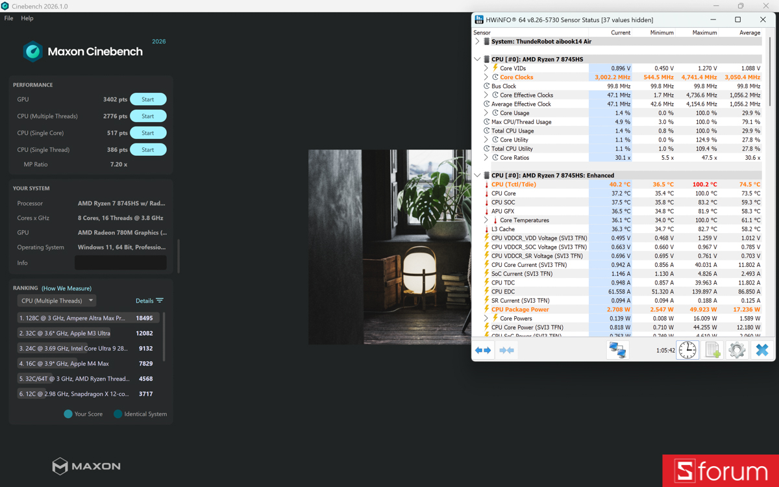
Task: Click the Cinebench rendered room preview image
Action: (x=389, y=247)
